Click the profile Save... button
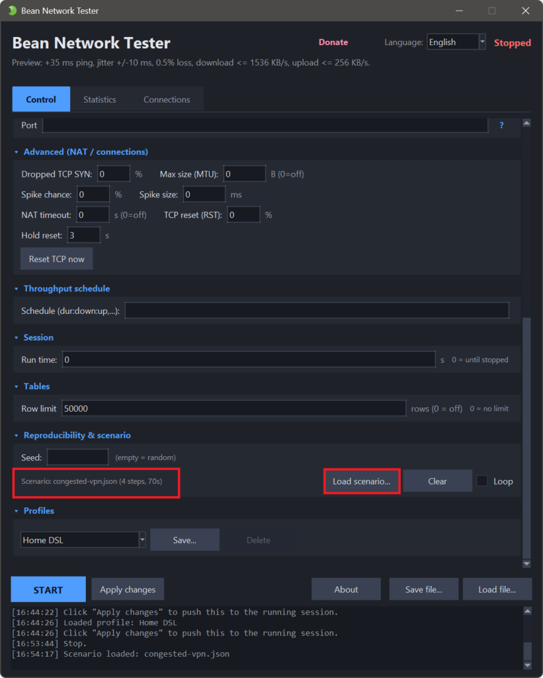 [185, 540]
